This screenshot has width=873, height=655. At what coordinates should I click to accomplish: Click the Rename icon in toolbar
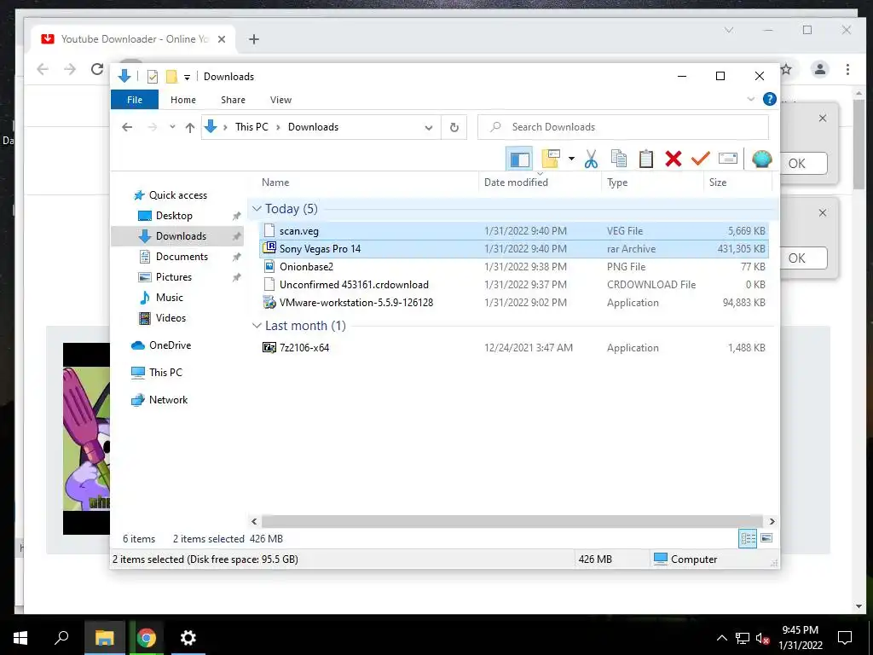[x=728, y=159]
